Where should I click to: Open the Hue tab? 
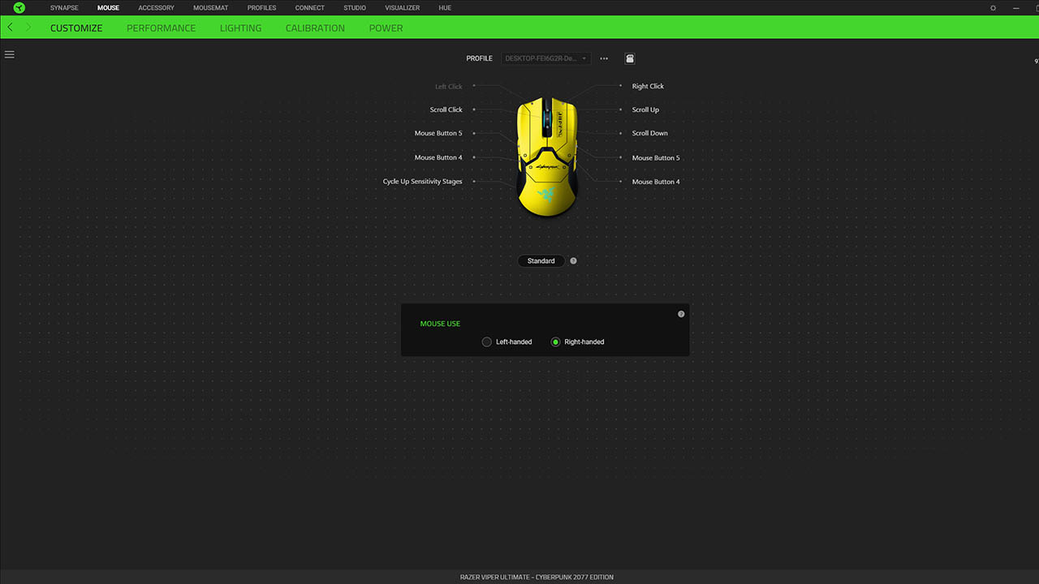click(445, 7)
